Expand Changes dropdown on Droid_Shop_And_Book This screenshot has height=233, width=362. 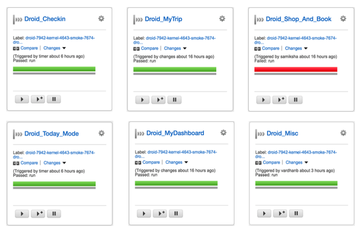pyautogui.click(x=296, y=48)
